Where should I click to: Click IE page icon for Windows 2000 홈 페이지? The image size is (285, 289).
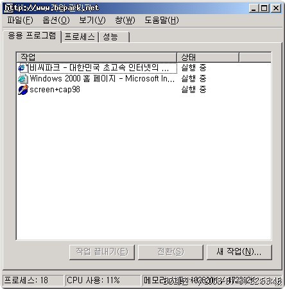pos(22,79)
